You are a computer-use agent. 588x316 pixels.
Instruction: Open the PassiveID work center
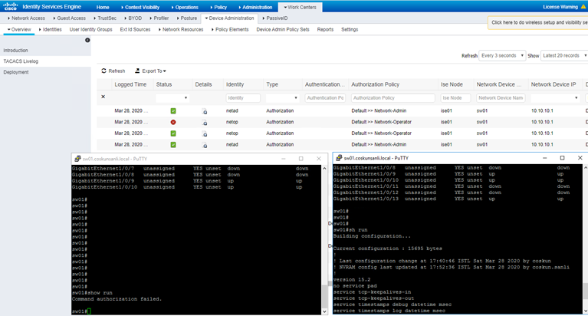tap(275, 18)
